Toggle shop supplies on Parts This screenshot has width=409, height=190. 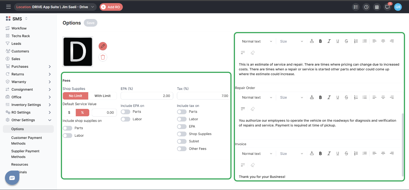click(67, 128)
